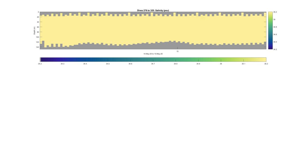The width and height of the screenshot is (306, 158).
Task: Click depth tick label "80" on y-axis
Action: pyautogui.click(x=38, y=32)
